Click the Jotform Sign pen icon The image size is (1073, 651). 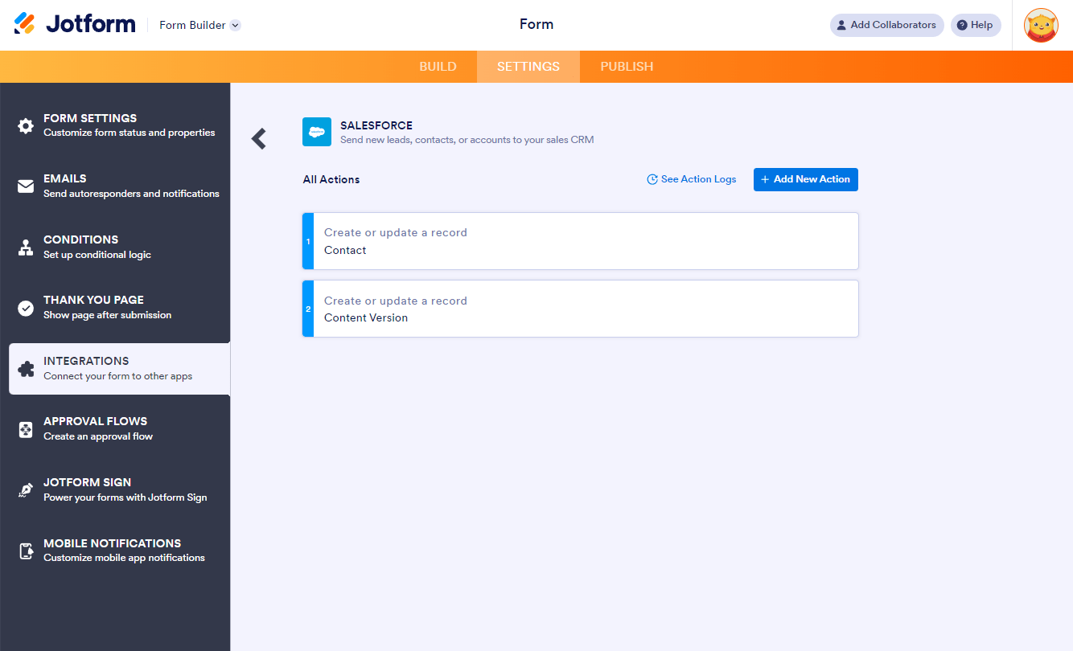click(26, 490)
